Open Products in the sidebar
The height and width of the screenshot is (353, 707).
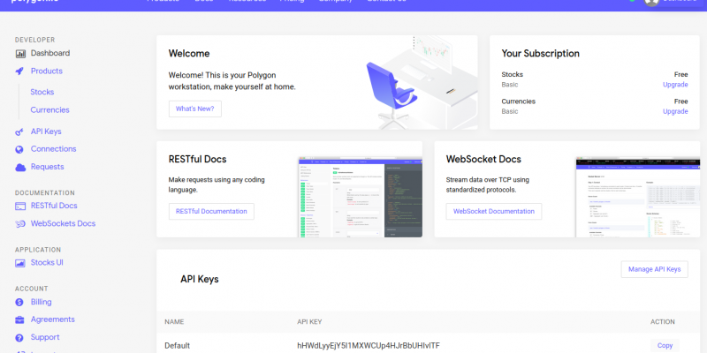[x=47, y=71]
